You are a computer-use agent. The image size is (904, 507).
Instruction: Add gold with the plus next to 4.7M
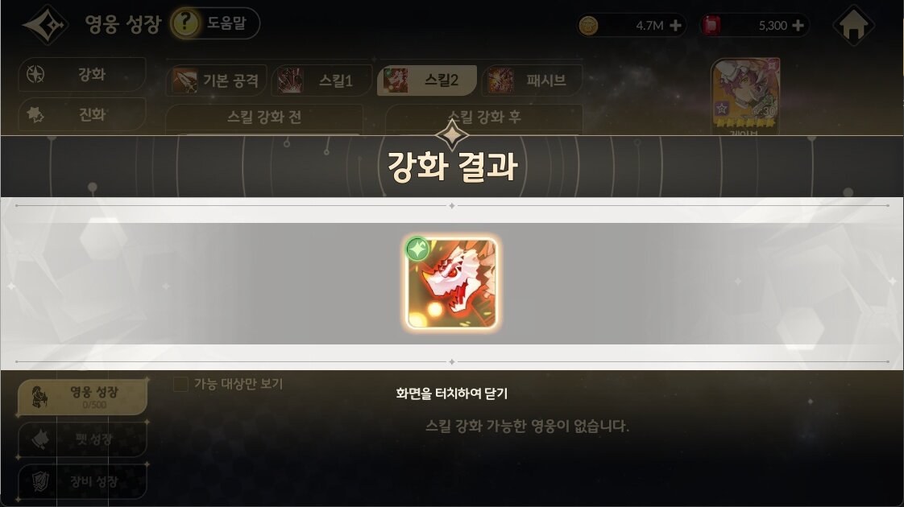point(676,26)
